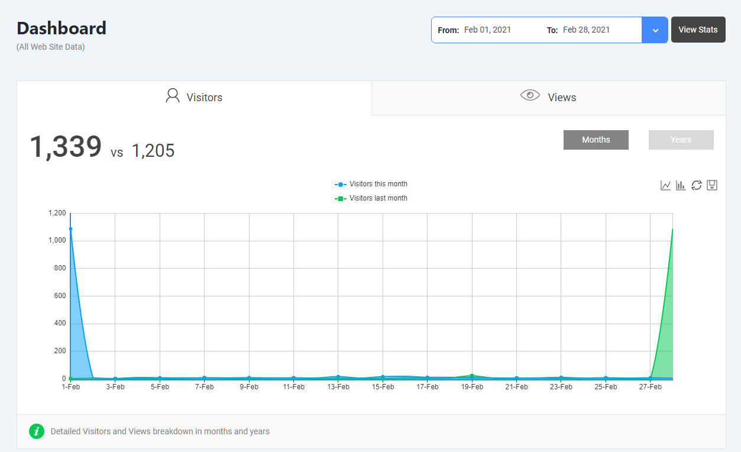The width and height of the screenshot is (741, 452).
Task: Click the green info icon
Action: click(x=37, y=431)
